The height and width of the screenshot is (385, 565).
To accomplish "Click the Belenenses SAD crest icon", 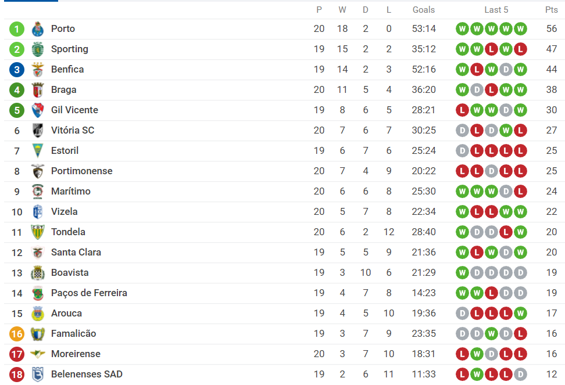I will (38, 375).
